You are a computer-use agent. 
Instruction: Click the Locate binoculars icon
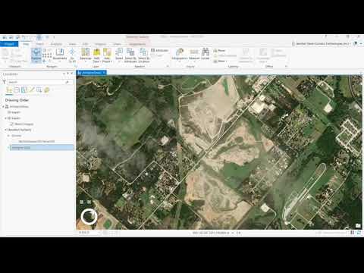pyautogui.click(x=206, y=52)
